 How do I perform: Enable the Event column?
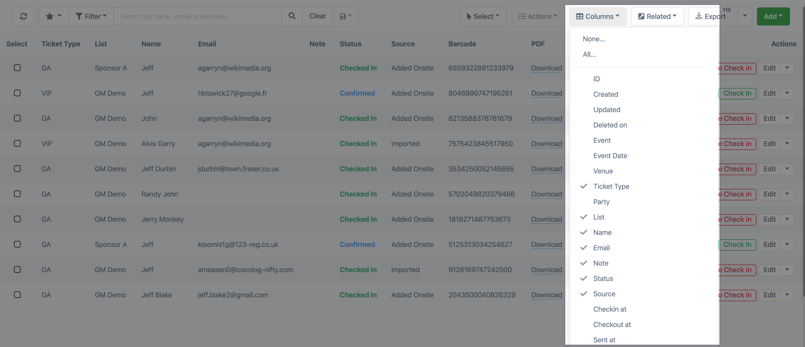(x=644, y=140)
